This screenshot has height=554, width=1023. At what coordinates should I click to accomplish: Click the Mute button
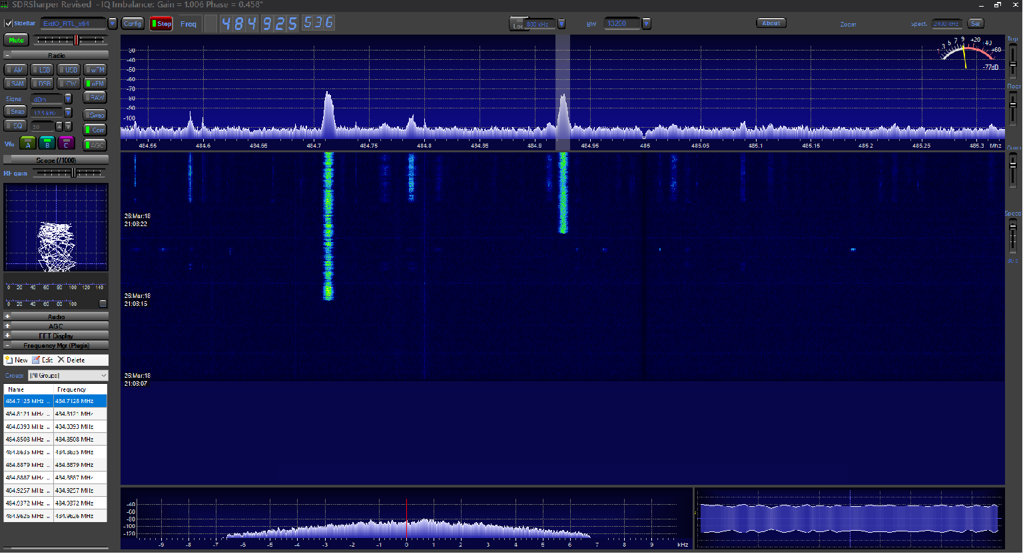tap(16, 41)
